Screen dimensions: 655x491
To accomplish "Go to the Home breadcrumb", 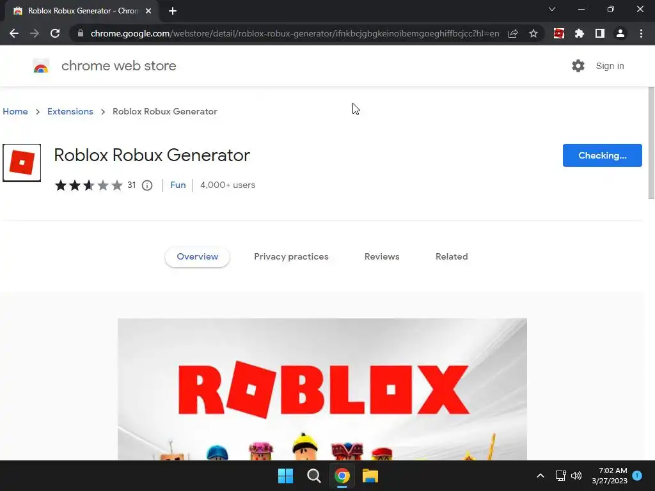I will tap(15, 111).
